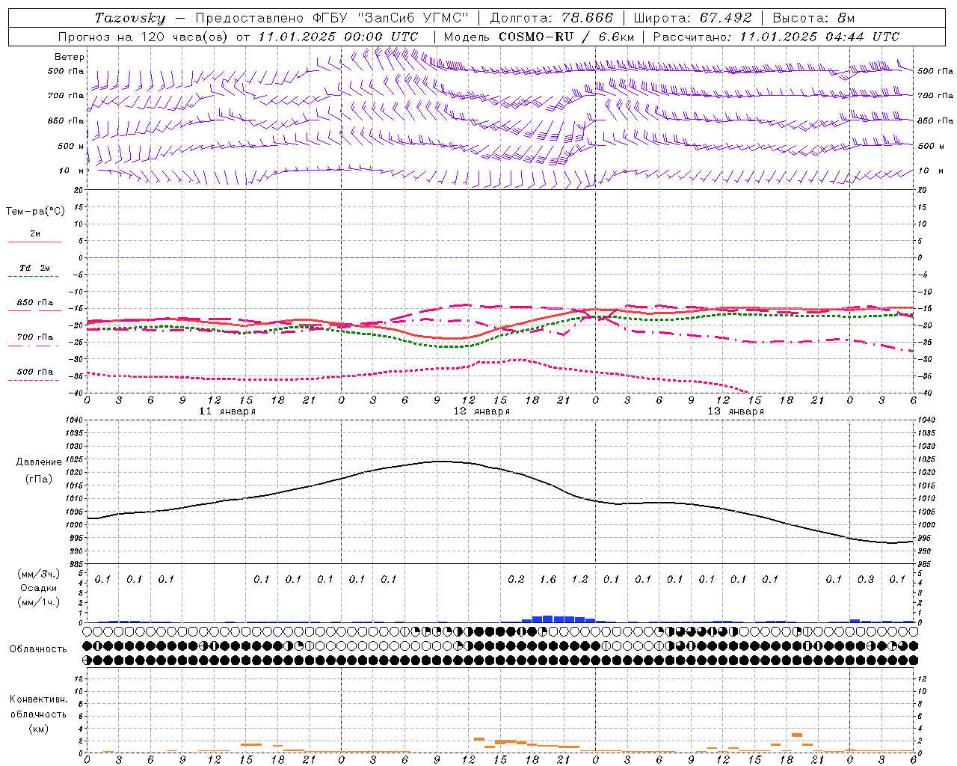
Task: Click the '1.2' precipitation value
Action: (580, 580)
